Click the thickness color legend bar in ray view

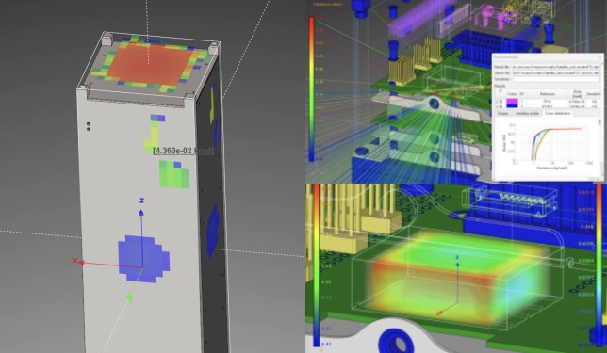click(x=311, y=88)
